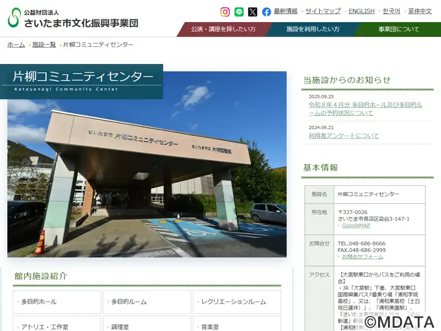The image size is (441, 331).
Task: Open 事業団について menu tab
Action: coord(399,29)
